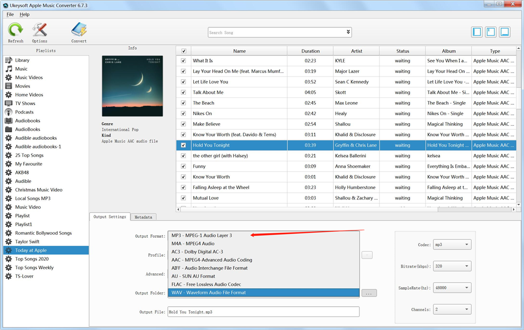Choose FLAC - Free Lossless Audio Codec

tap(264, 284)
